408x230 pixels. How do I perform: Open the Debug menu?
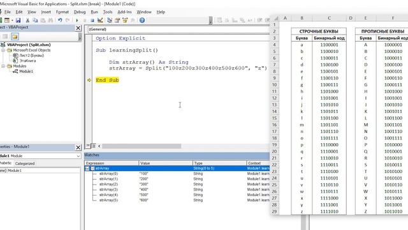coord(80,12)
